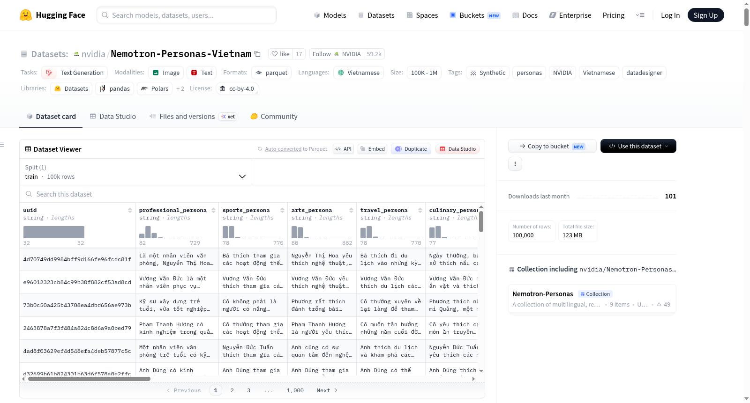This screenshot has width=750, height=403.
Task: Copy dataset name with the copy icon
Action: pyautogui.click(x=257, y=54)
